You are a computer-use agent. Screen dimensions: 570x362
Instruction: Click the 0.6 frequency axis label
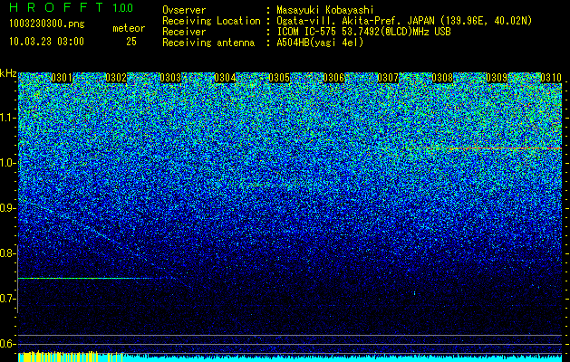click(x=7, y=344)
